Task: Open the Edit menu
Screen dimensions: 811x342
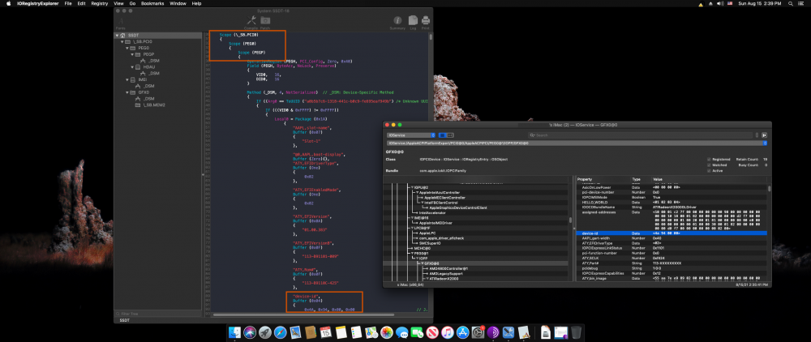Action: 82,3
